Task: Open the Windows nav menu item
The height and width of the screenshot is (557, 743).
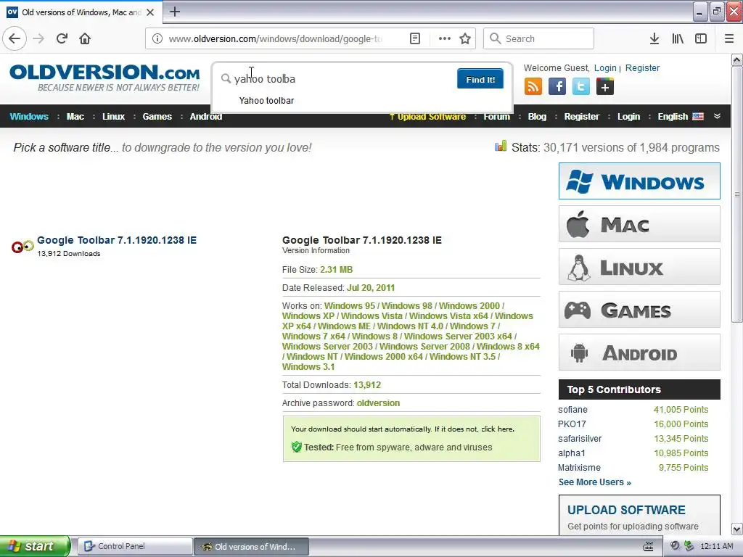Action: [x=29, y=117]
